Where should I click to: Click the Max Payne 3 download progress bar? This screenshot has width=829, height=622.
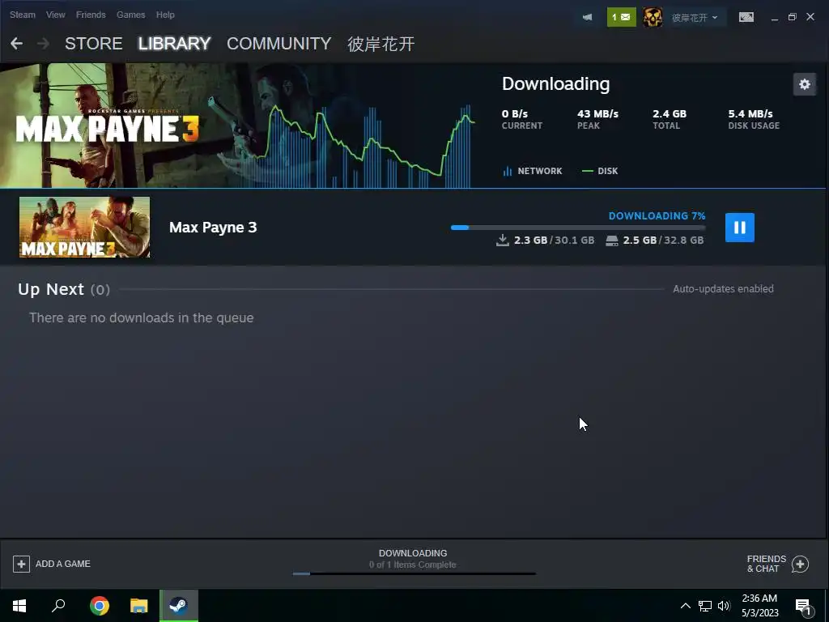click(578, 228)
